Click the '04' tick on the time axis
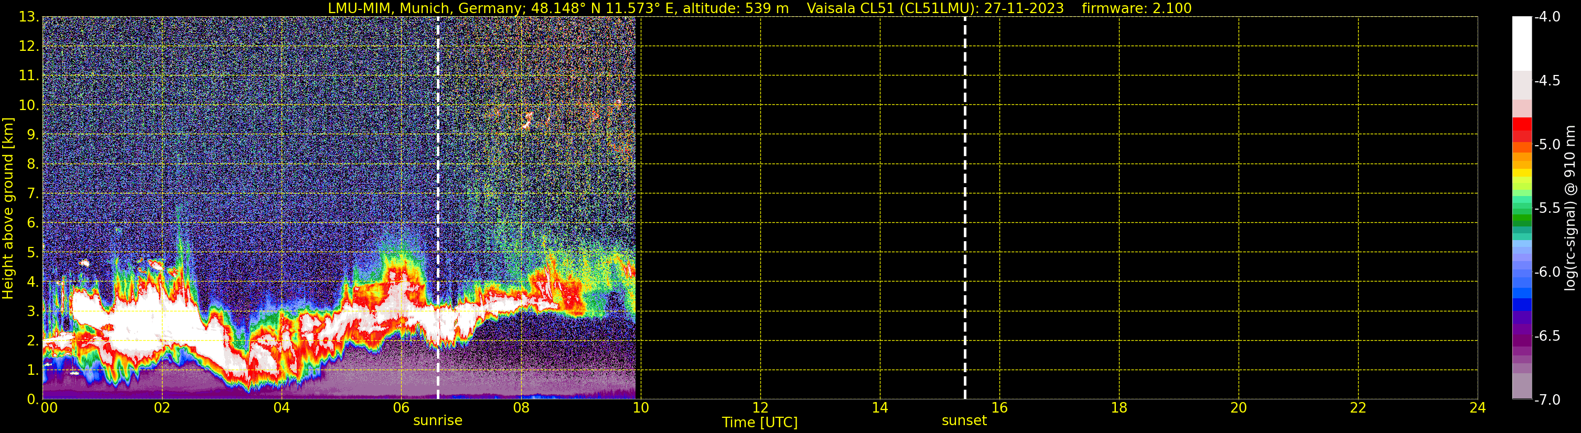The height and width of the screenshot is (433, 1581). point(282,408)
